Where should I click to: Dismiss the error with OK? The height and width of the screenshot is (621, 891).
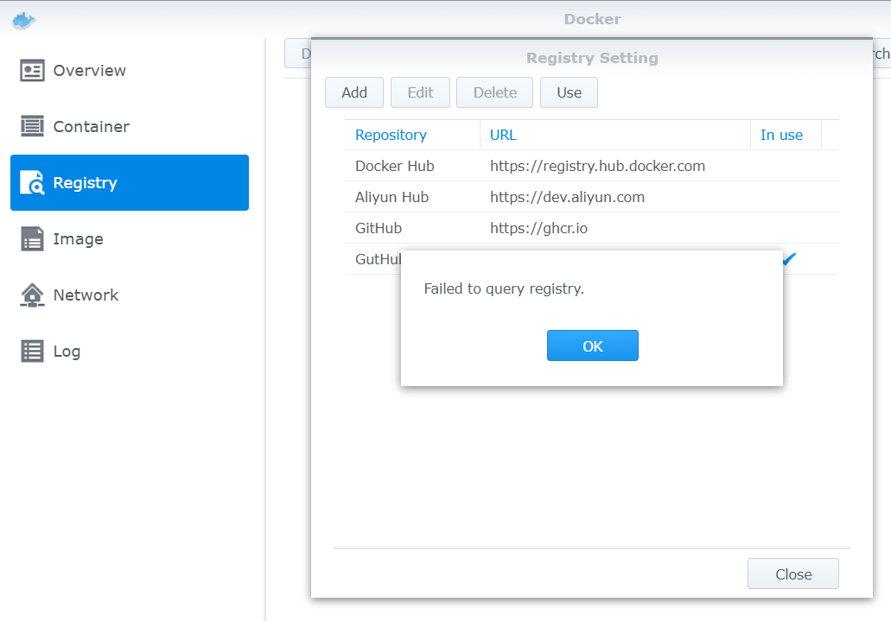pos(592,345)
